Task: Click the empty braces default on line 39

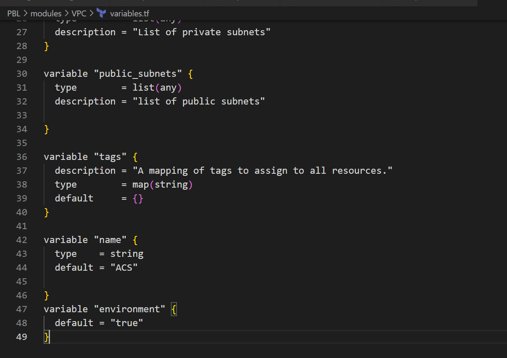Action: coord(138,198)
